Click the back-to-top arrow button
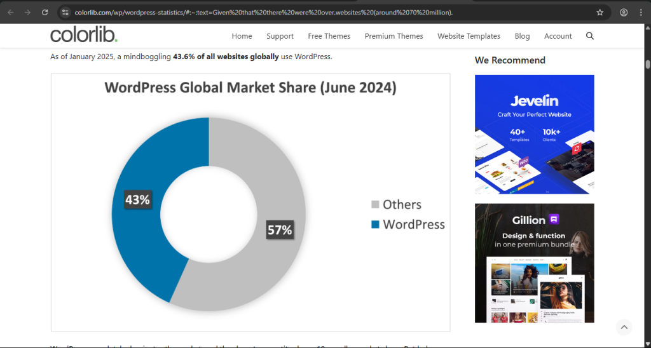 tap(624, 327)
